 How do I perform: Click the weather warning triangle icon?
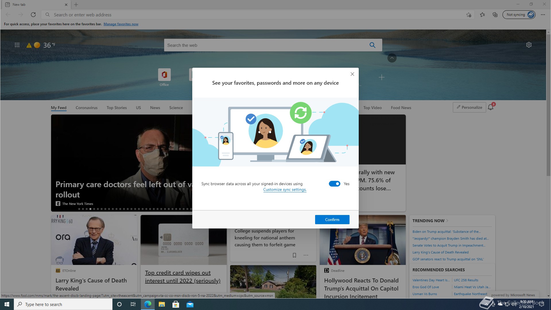pos(29,45)
